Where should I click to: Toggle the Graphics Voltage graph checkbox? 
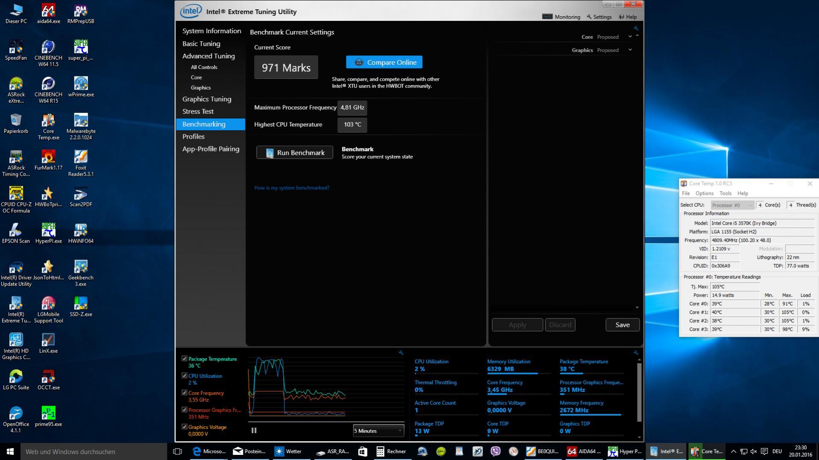[x=184, y=427]
